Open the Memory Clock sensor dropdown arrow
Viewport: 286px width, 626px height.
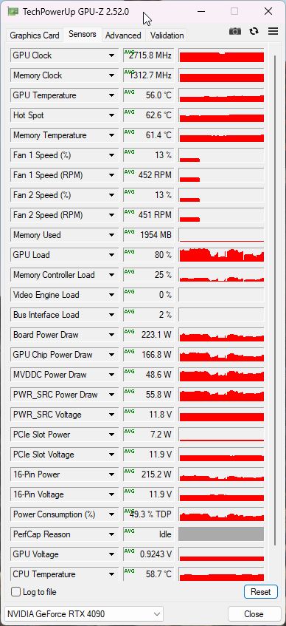pyautogui.click(x=111, y=75)
